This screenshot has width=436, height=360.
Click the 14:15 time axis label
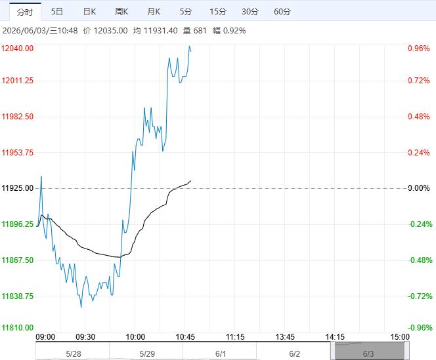coord(335,337)
